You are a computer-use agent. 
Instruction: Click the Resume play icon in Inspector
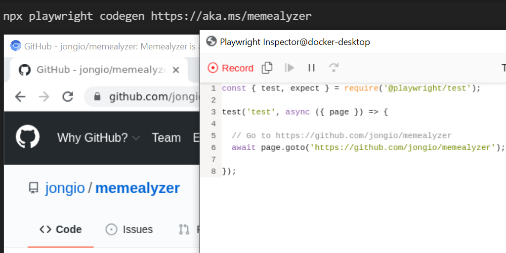(290, 68)
